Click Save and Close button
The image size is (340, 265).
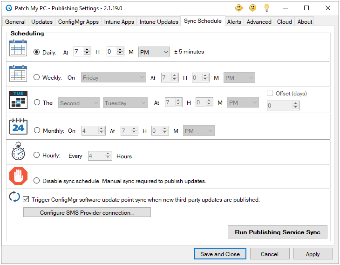pyautogui.click(x=220, y=254)
